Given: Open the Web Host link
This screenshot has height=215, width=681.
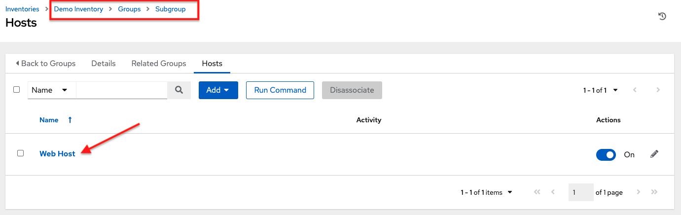Looking at the screenshot, I should [57, 154].
